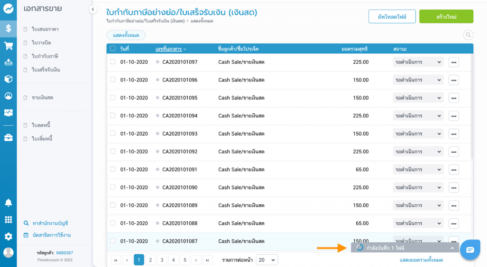Select the checkbox for row CA2020101094
This screenshot has height=267, width=487.
tap(113, 116)
